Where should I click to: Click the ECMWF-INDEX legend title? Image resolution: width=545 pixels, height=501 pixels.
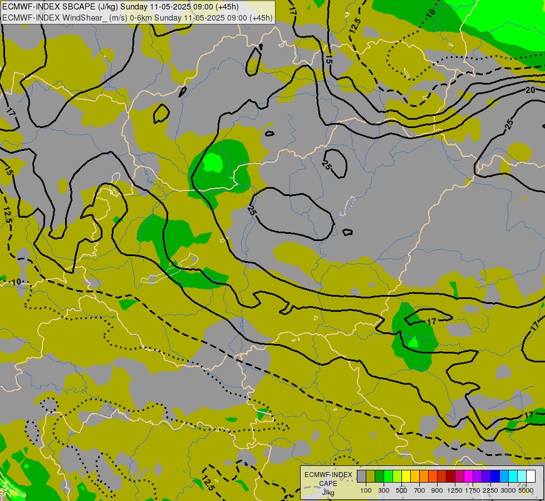point(328,475)
